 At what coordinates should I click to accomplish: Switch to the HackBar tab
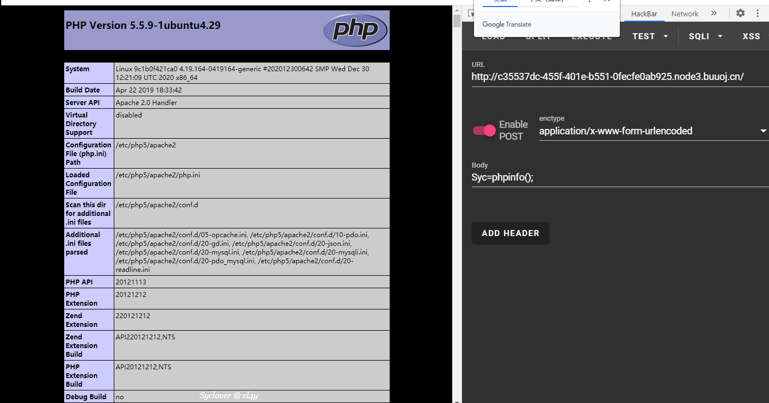click(x=645, y=14)
